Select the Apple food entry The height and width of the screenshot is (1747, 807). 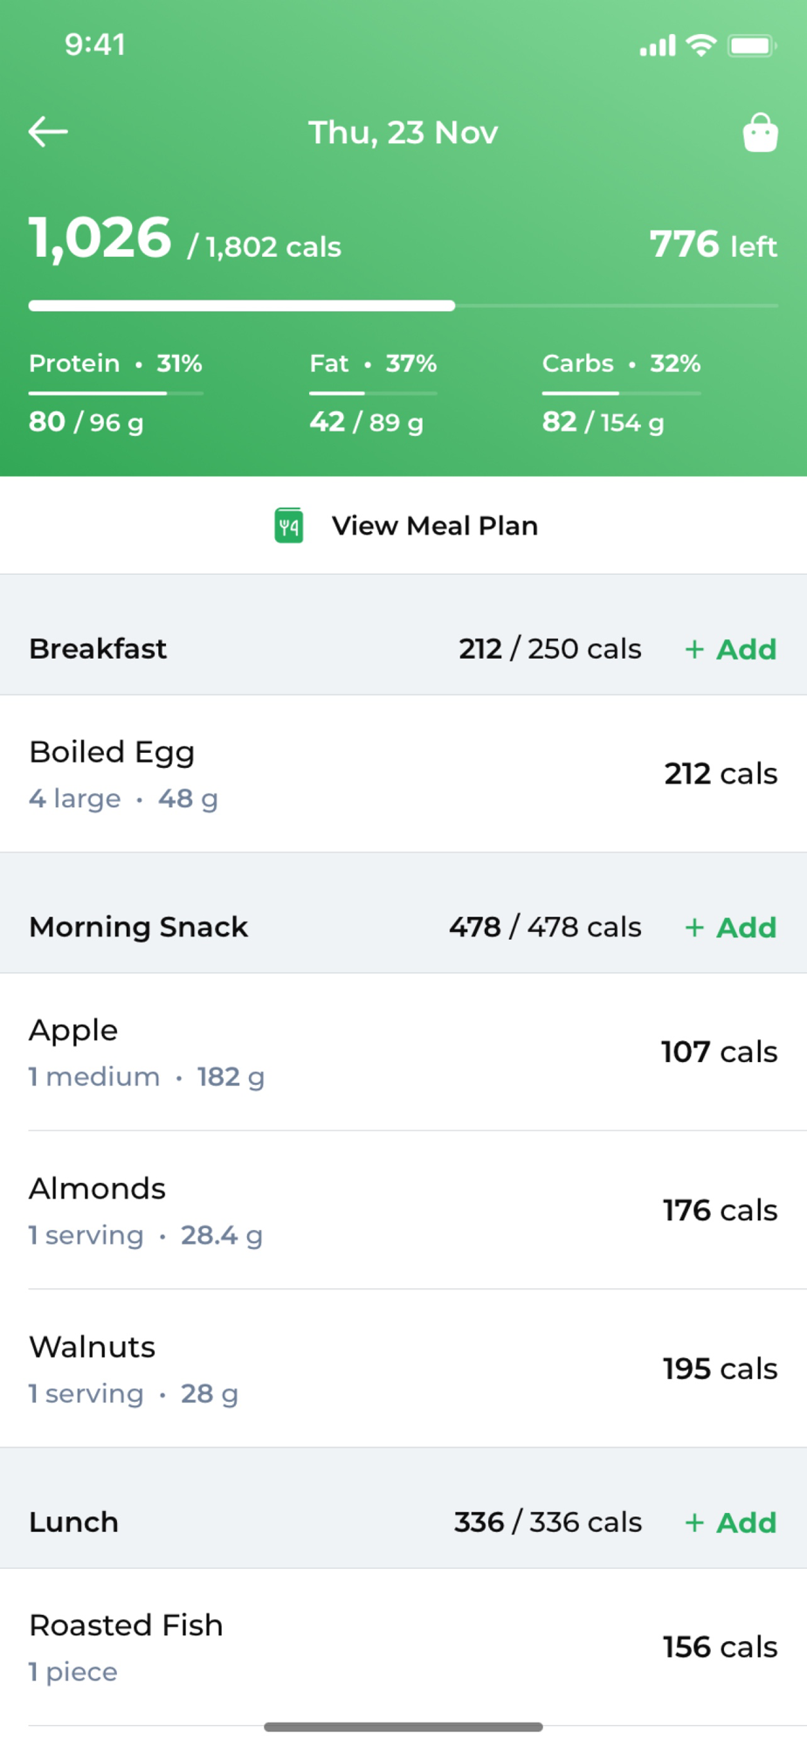point(403,1052)
